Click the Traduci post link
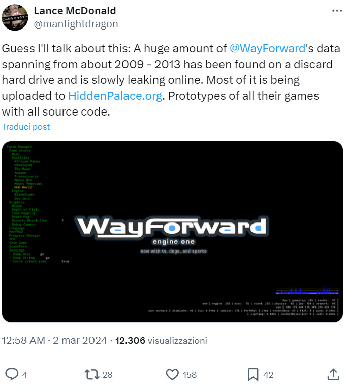The image size is (346, 391). click(x=26, y=127)
